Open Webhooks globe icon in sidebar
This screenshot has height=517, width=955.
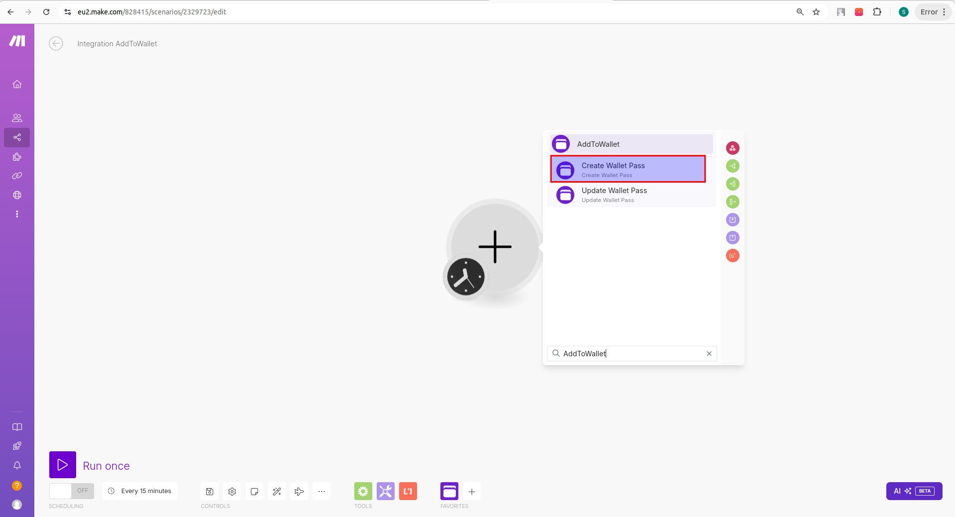(x=17, y=195)
